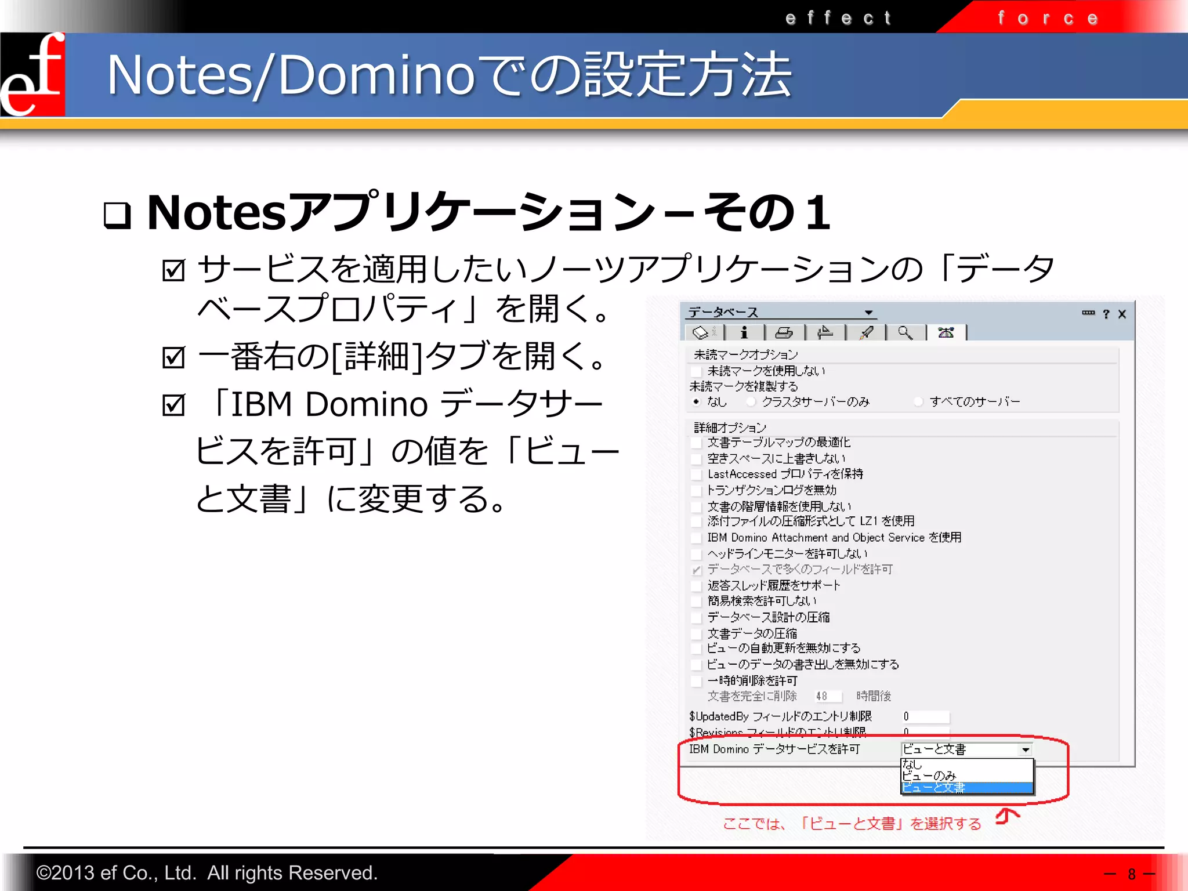The image size is (1188, 891).
Task: Click the slide page number 8
Action: [1132, 874]
